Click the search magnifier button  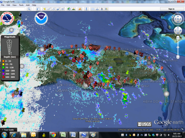pos(29,9)
